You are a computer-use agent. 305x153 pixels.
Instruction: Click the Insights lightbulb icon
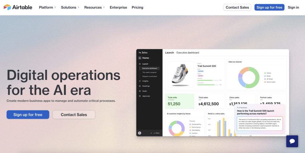click(x=140, y=81)
